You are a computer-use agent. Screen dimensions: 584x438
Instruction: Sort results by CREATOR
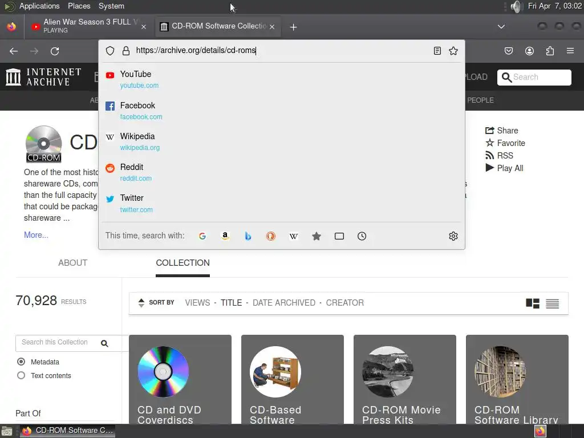[345, 303]
